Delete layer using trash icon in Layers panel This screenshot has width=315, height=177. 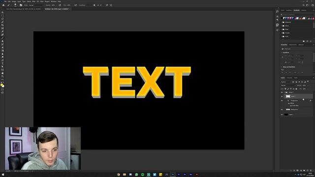coord(311,171)
